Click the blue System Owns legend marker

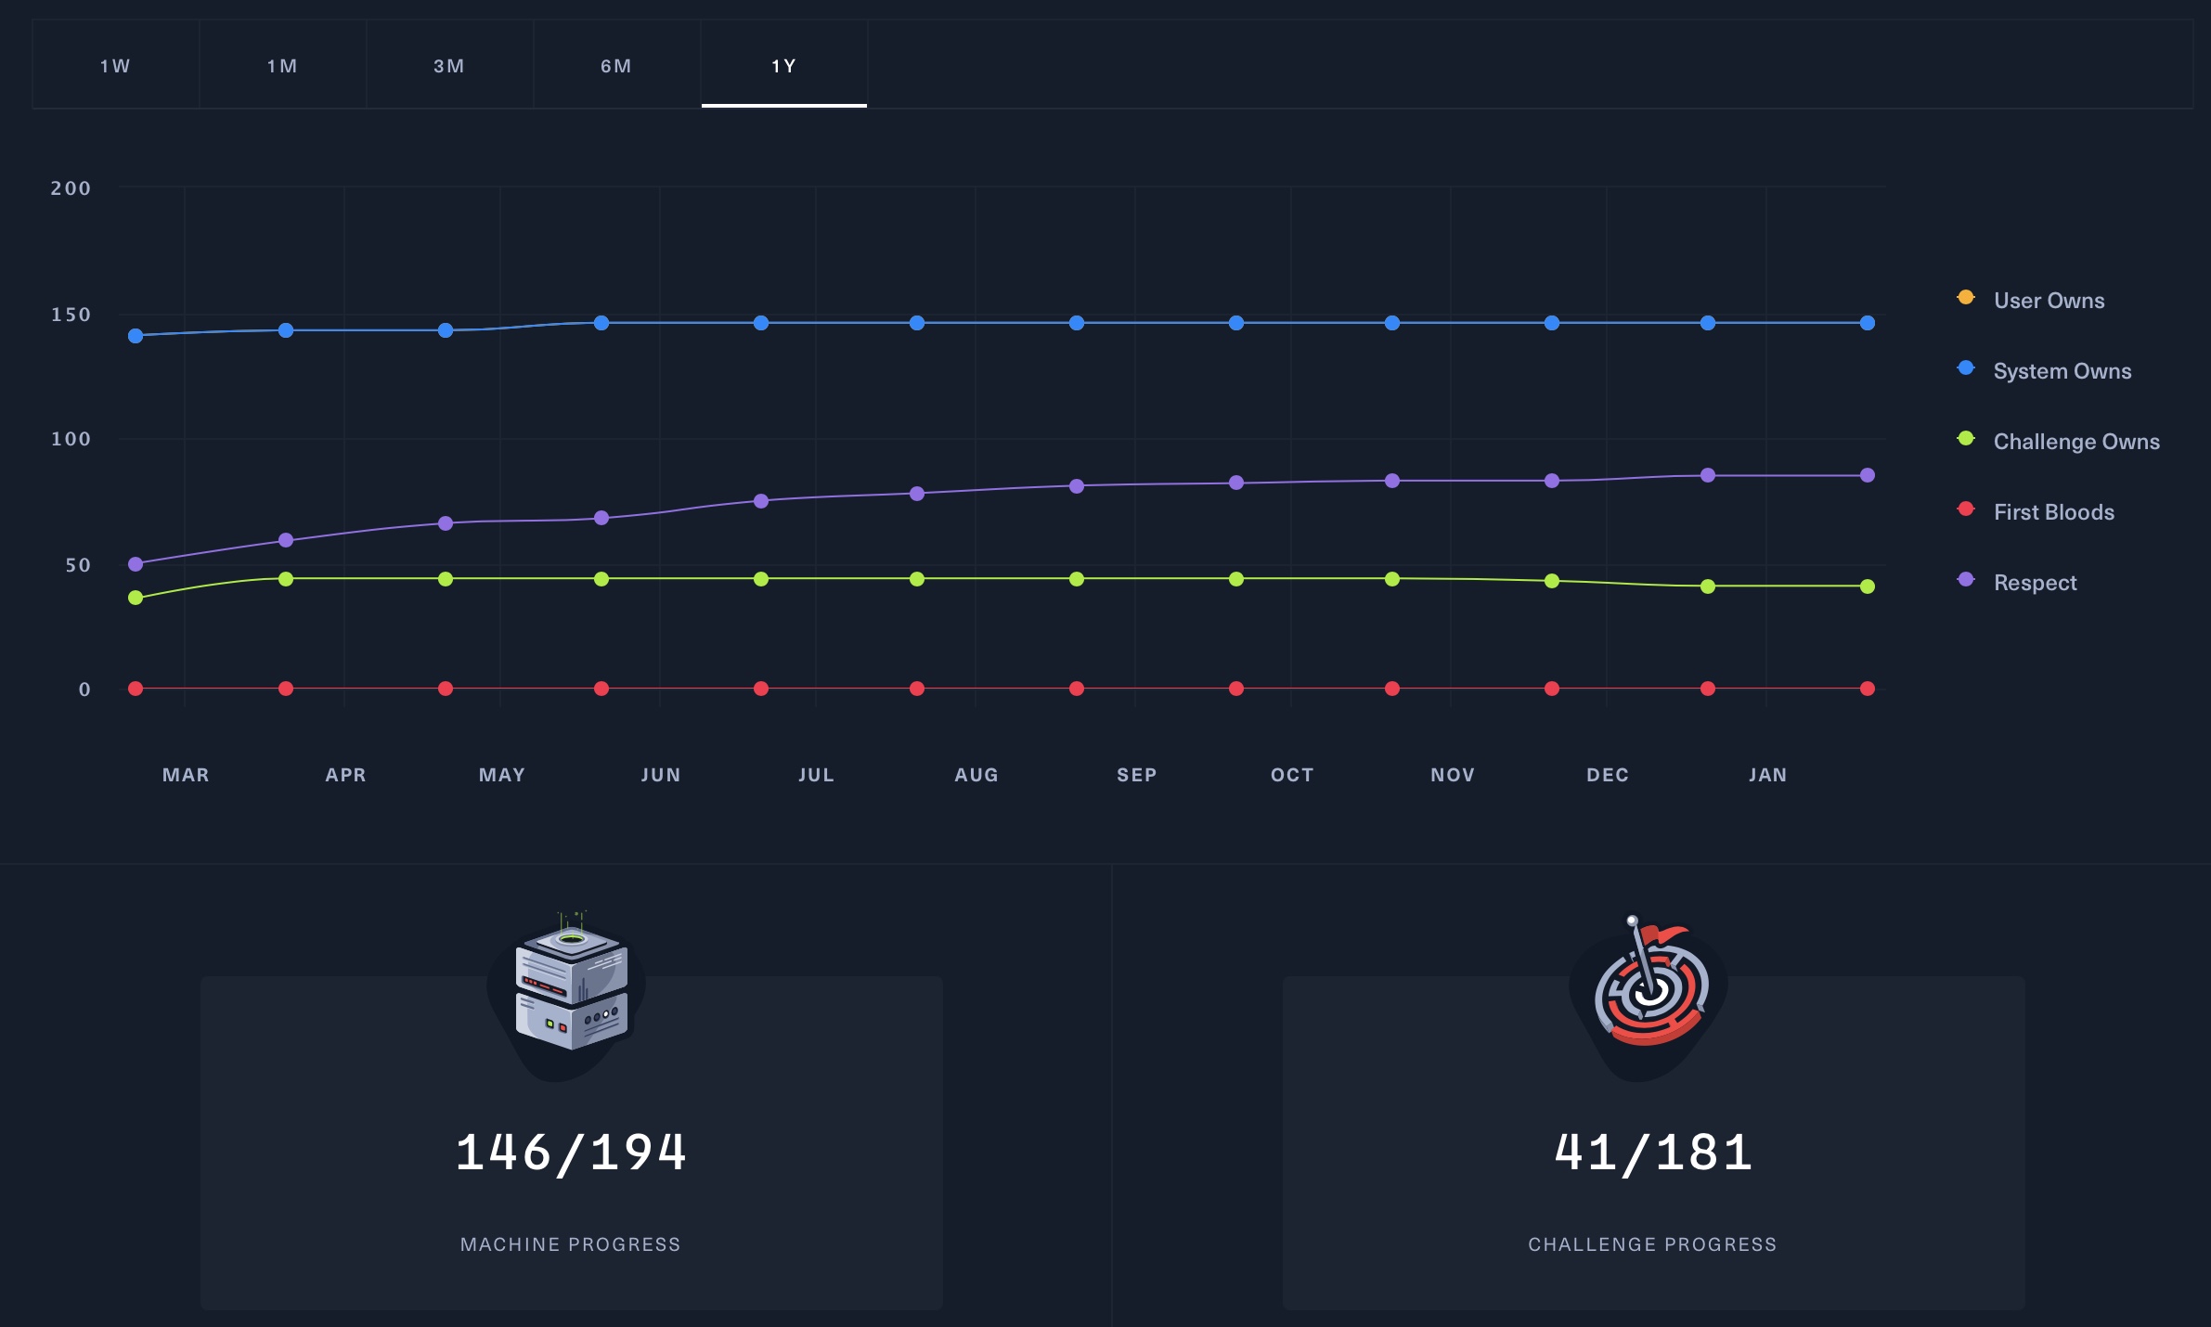1965,368
